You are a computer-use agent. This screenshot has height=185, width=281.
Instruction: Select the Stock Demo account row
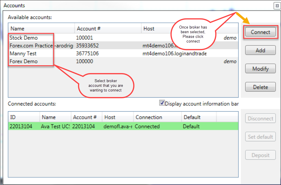[x=123, y=38]
